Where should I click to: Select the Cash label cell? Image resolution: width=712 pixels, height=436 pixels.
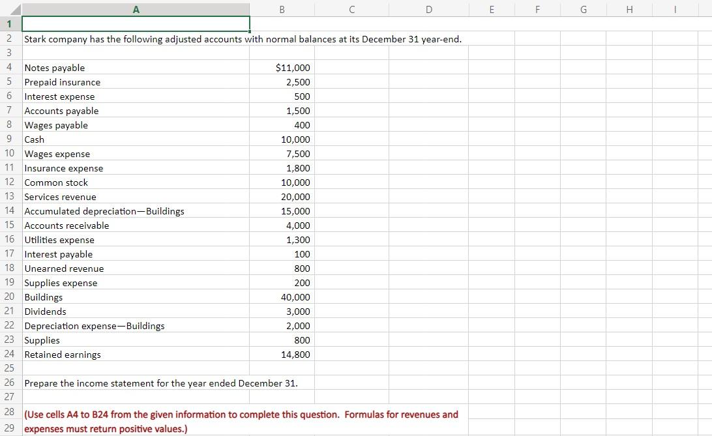coord(136,139)
